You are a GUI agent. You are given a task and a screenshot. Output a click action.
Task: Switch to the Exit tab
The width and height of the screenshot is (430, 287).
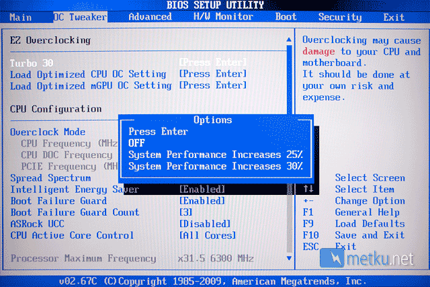click(x=394, y=17)
